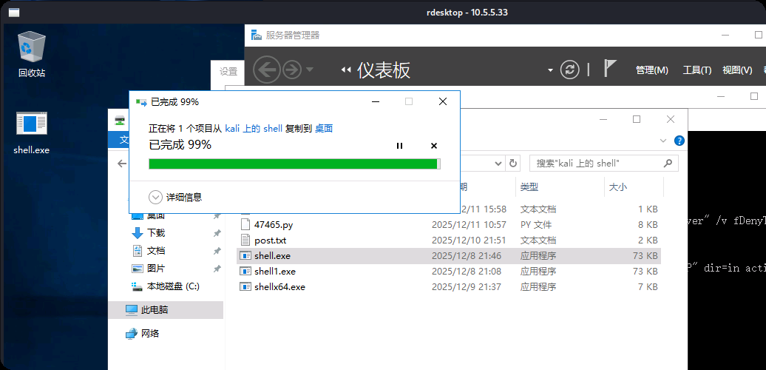Click the green copy progress bar
The height and width of the screenshot is (370, 766).
click(294, 164)
